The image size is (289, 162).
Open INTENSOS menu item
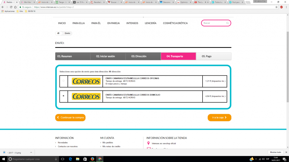132,23
